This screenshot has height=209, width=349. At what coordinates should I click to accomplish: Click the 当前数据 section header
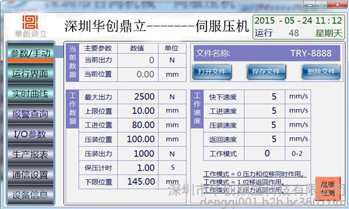(x=73, y=62)
